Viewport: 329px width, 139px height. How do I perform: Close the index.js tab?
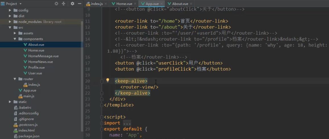[x=105, y=4]
